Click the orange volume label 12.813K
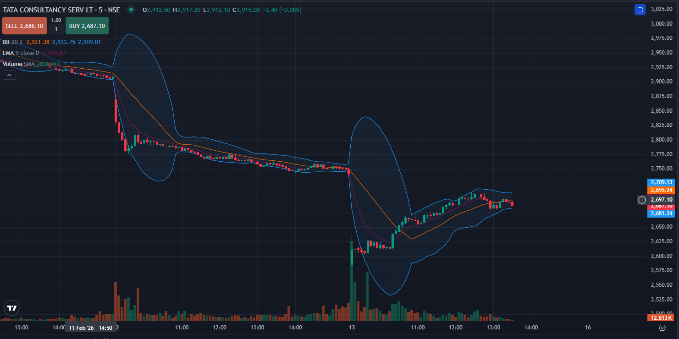679x339 pixels. (660, 318)
